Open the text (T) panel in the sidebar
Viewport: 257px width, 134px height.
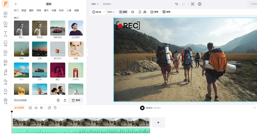pos(5,34)
